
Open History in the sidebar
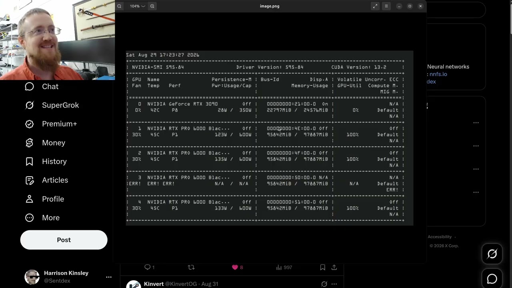coord(46,162)
